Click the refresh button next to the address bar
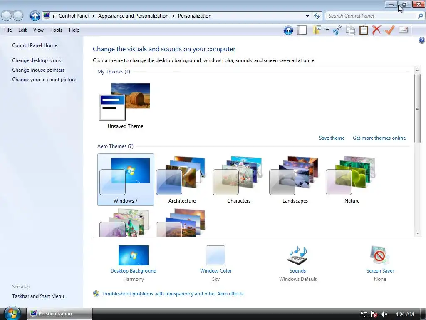Viewport: 426px width, 320px height. pos(317,16)
